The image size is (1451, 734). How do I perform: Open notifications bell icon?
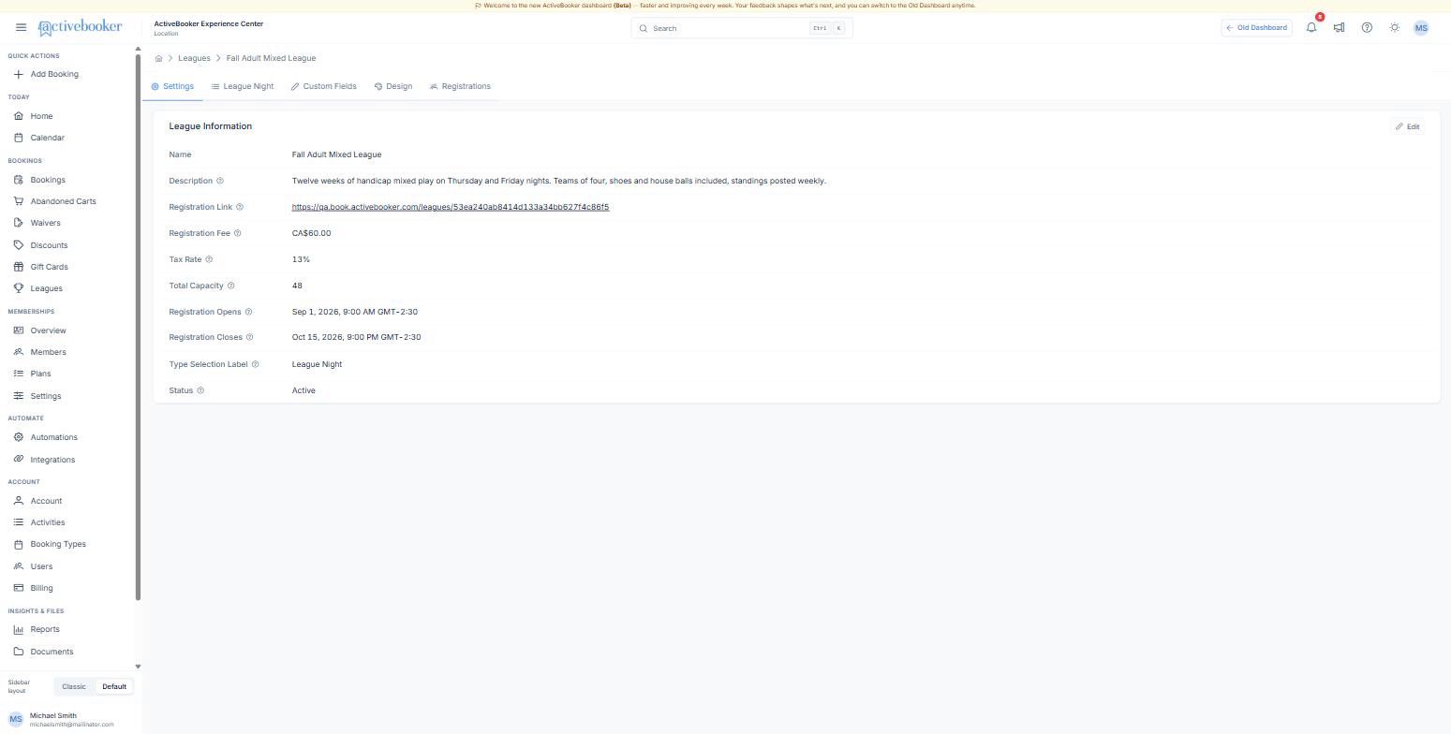coord(1311,27)
